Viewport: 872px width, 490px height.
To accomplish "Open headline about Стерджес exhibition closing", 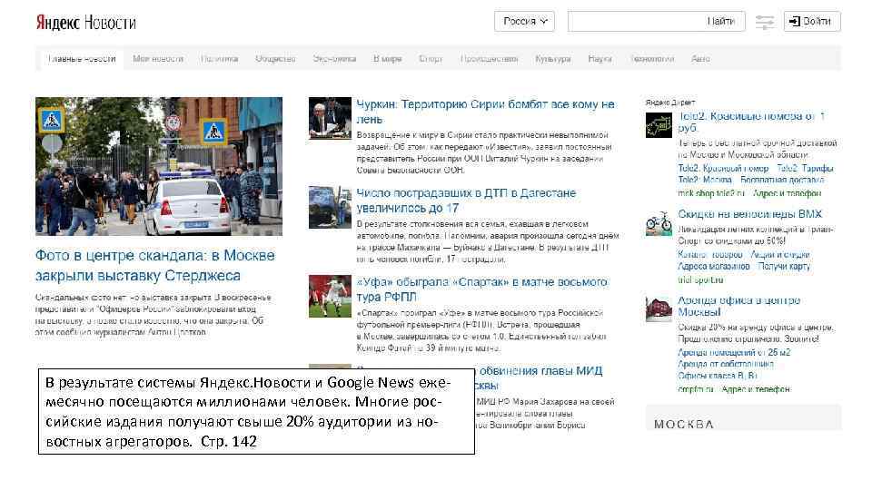I will (x=155, y=266).
